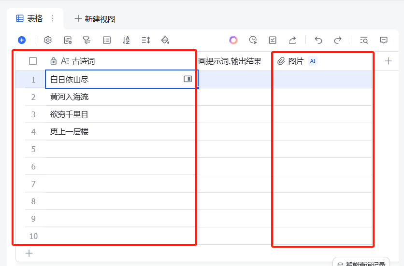Click the paperclip icon on 图片 column
404x266 pixels.
[x=281, y=61]
